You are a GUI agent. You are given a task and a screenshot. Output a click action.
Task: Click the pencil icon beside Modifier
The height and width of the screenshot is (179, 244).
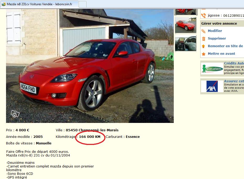click(x=203, y=31)
